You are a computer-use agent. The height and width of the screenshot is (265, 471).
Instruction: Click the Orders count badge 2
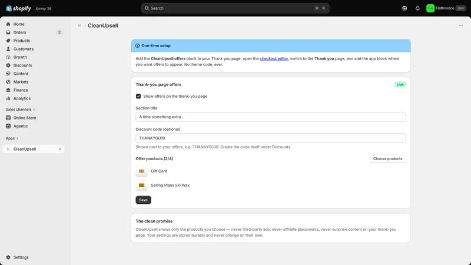[x=59, y=32]
